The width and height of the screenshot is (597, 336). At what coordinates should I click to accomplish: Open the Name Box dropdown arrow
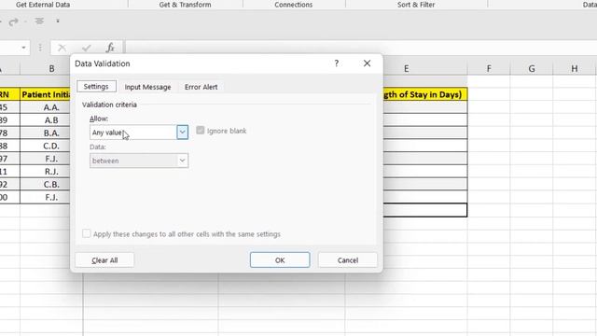[23, 48]
